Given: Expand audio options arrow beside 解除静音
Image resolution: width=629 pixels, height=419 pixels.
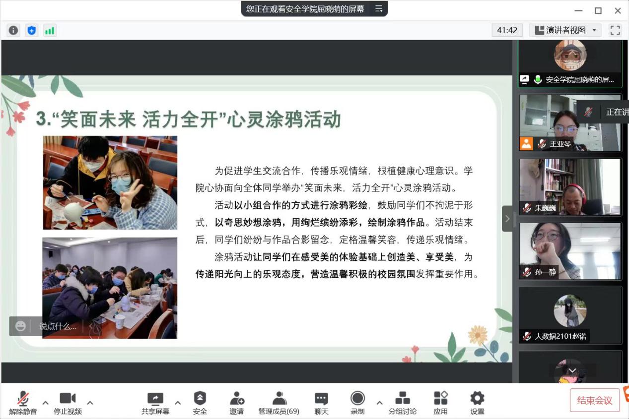Looking at the screenshot, I should [45, 403].
